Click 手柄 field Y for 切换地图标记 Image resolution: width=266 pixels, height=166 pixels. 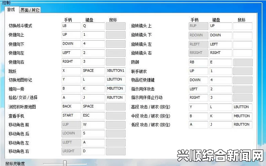pyautogui.click(x=71, y=80)
